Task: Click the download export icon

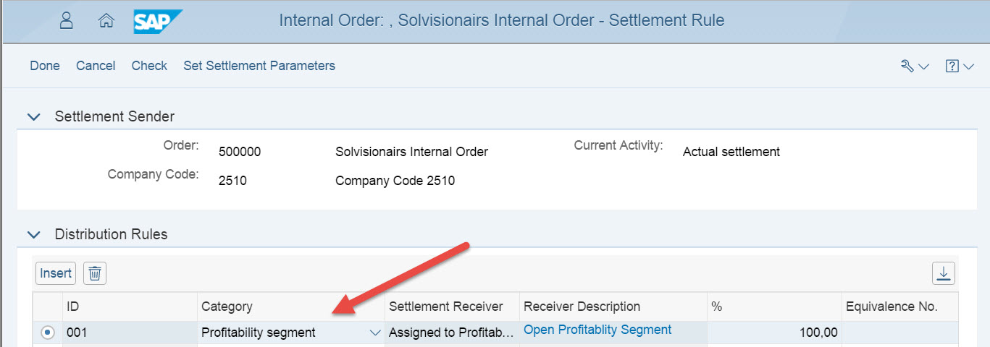Action: pyautogui.click(x=943, y=273)
